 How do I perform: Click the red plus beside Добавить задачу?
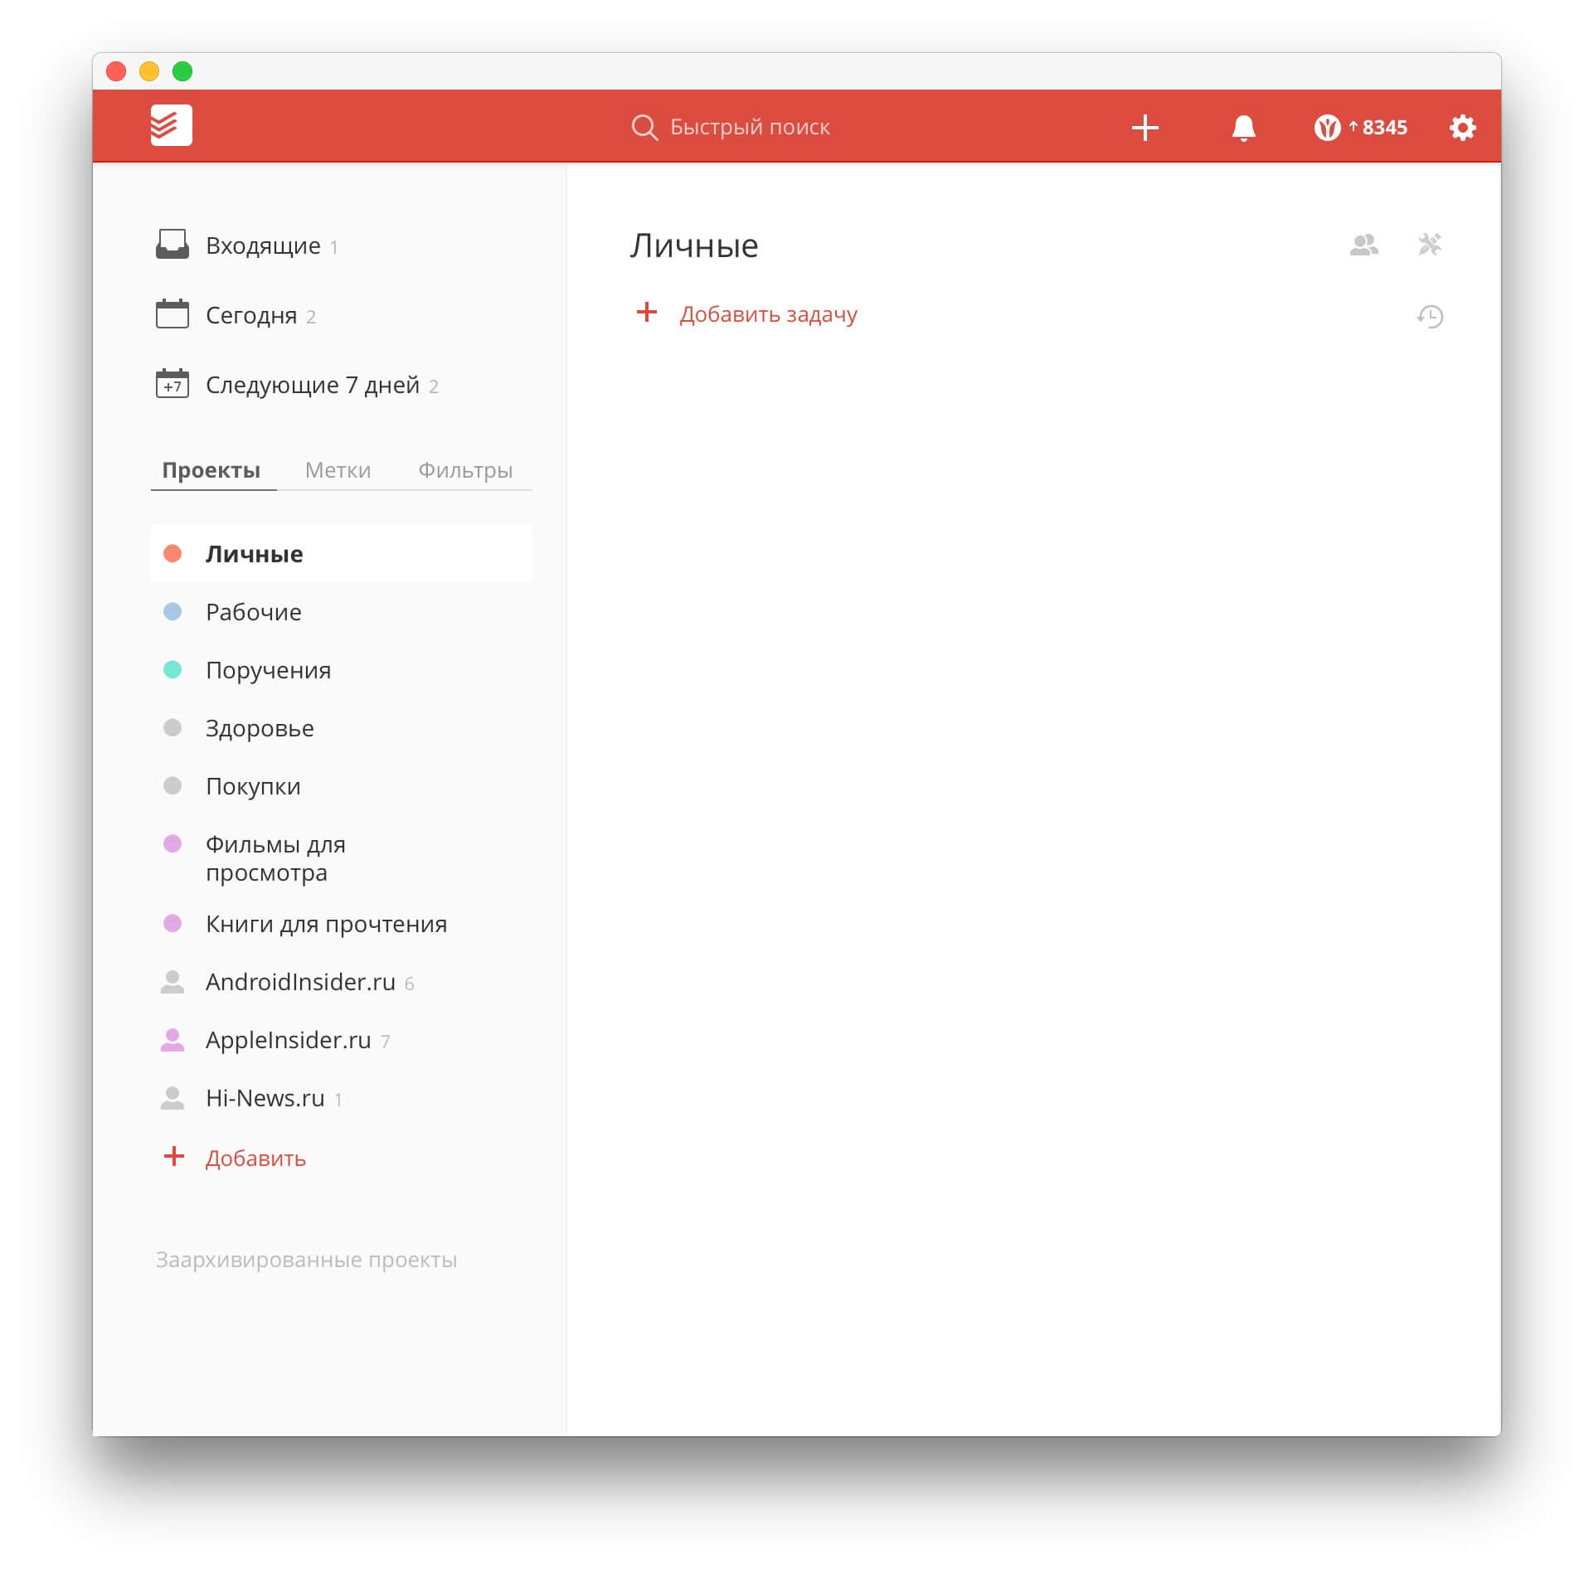646,312
